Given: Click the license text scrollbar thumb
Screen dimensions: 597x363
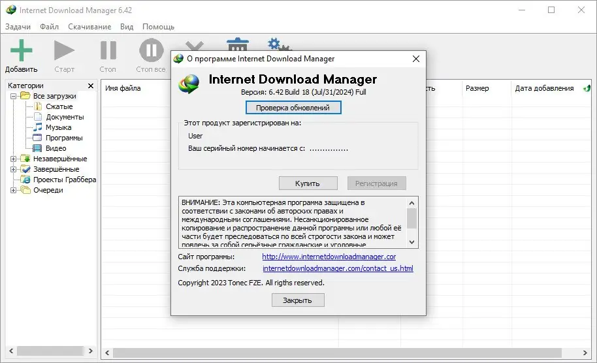Looking at the screenshot, I should [x=411, y=219].
